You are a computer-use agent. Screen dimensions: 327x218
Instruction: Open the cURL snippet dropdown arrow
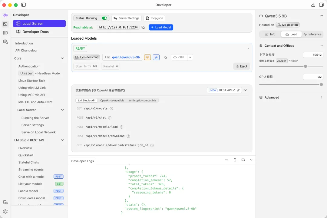190,57
